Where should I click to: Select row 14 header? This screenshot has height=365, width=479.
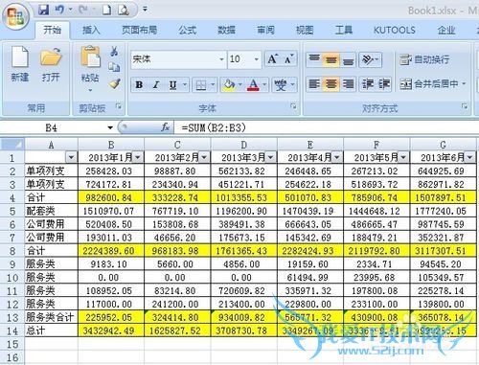(12, 331)
